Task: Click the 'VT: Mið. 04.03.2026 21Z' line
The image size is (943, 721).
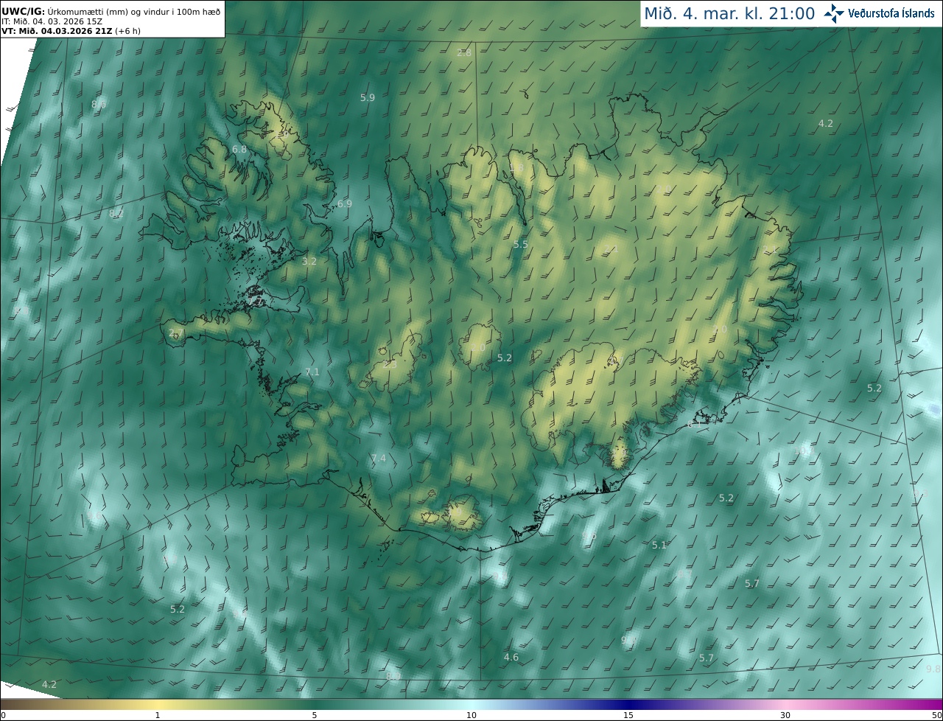Action: pyautogui.click(x=71, y=30)
